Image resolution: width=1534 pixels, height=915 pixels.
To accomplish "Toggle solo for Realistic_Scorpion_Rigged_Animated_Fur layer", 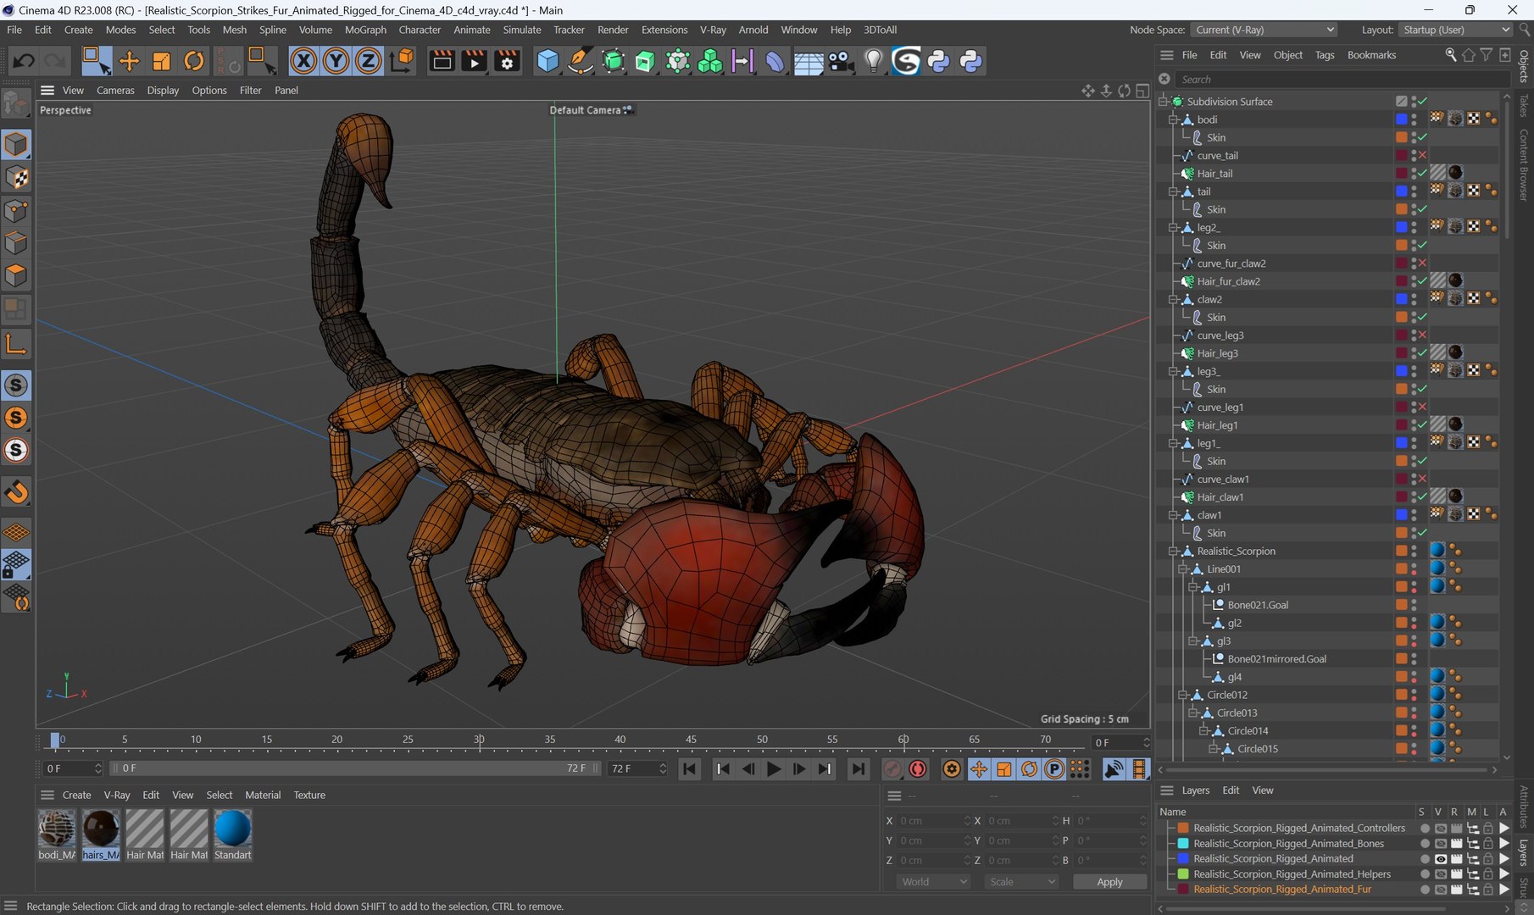I will 1425,890.
